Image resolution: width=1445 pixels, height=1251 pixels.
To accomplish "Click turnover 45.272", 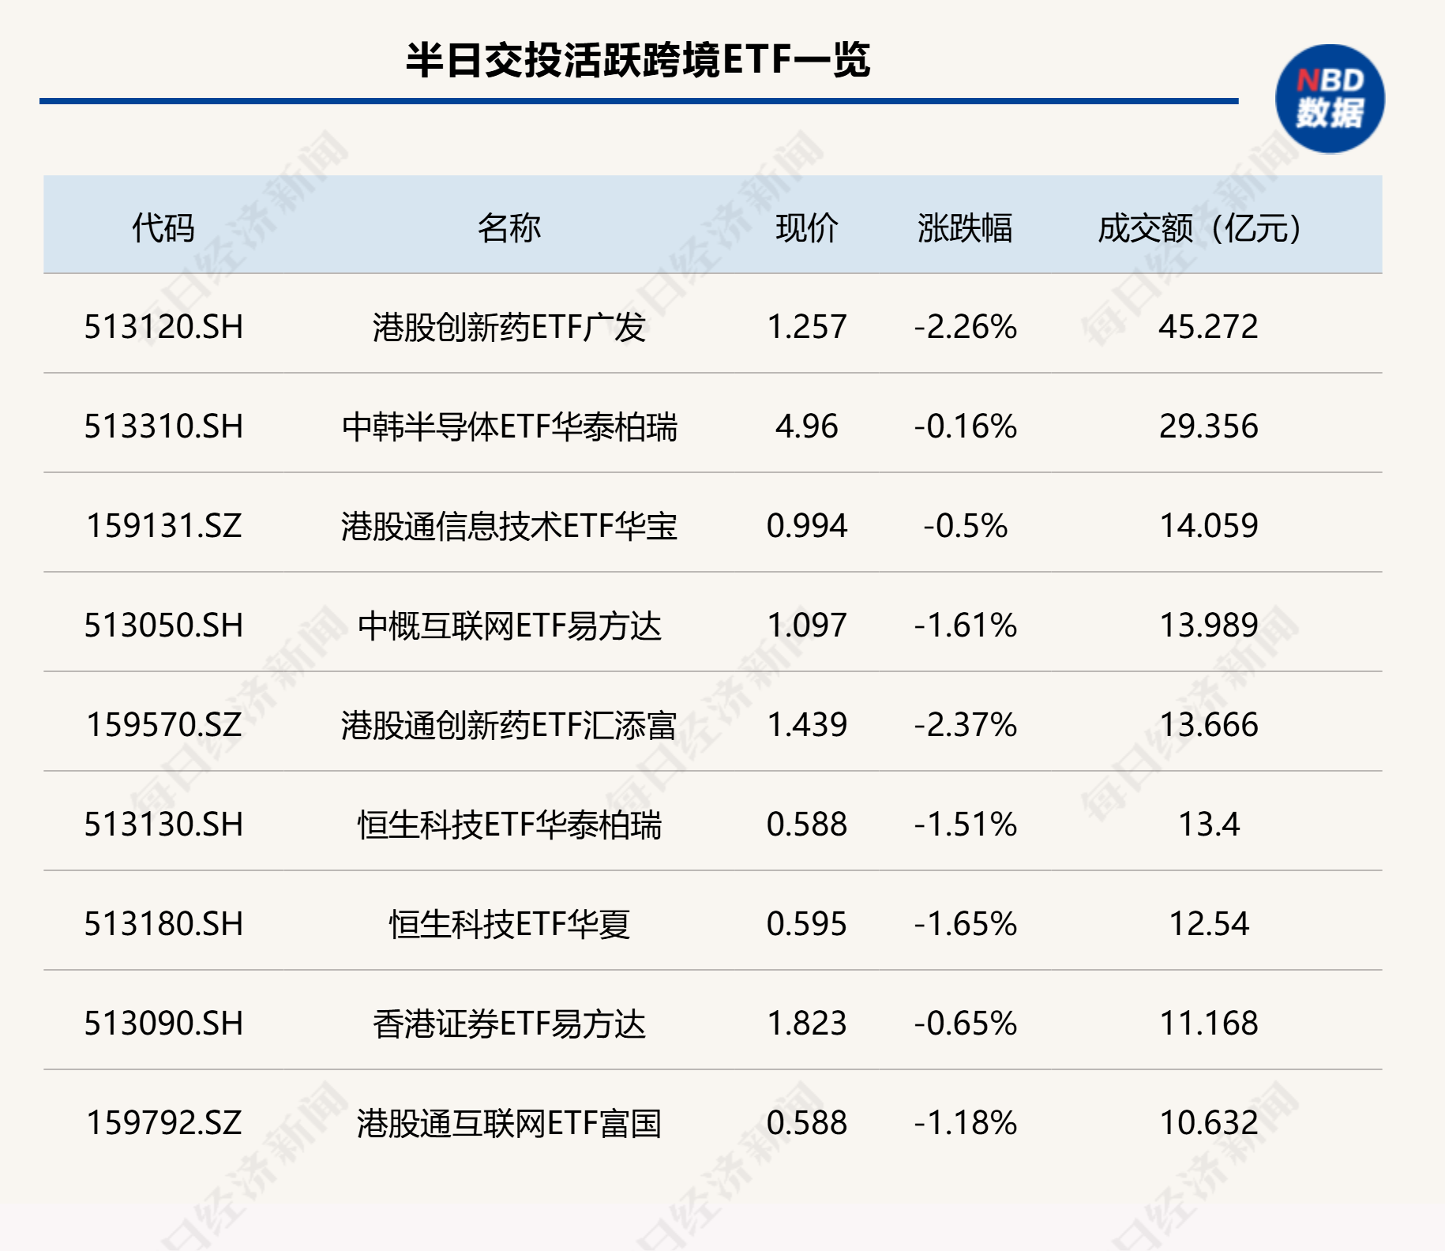I will 1208,327.
